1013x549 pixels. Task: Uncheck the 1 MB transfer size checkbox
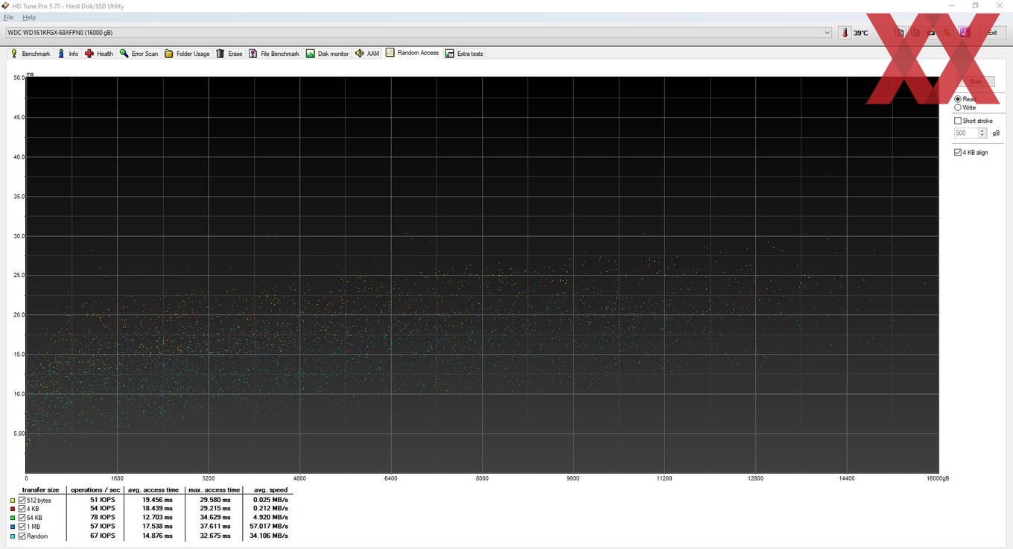[22, 527]
